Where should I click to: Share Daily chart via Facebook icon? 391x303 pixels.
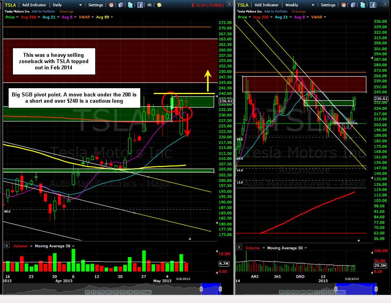[140, 5]
